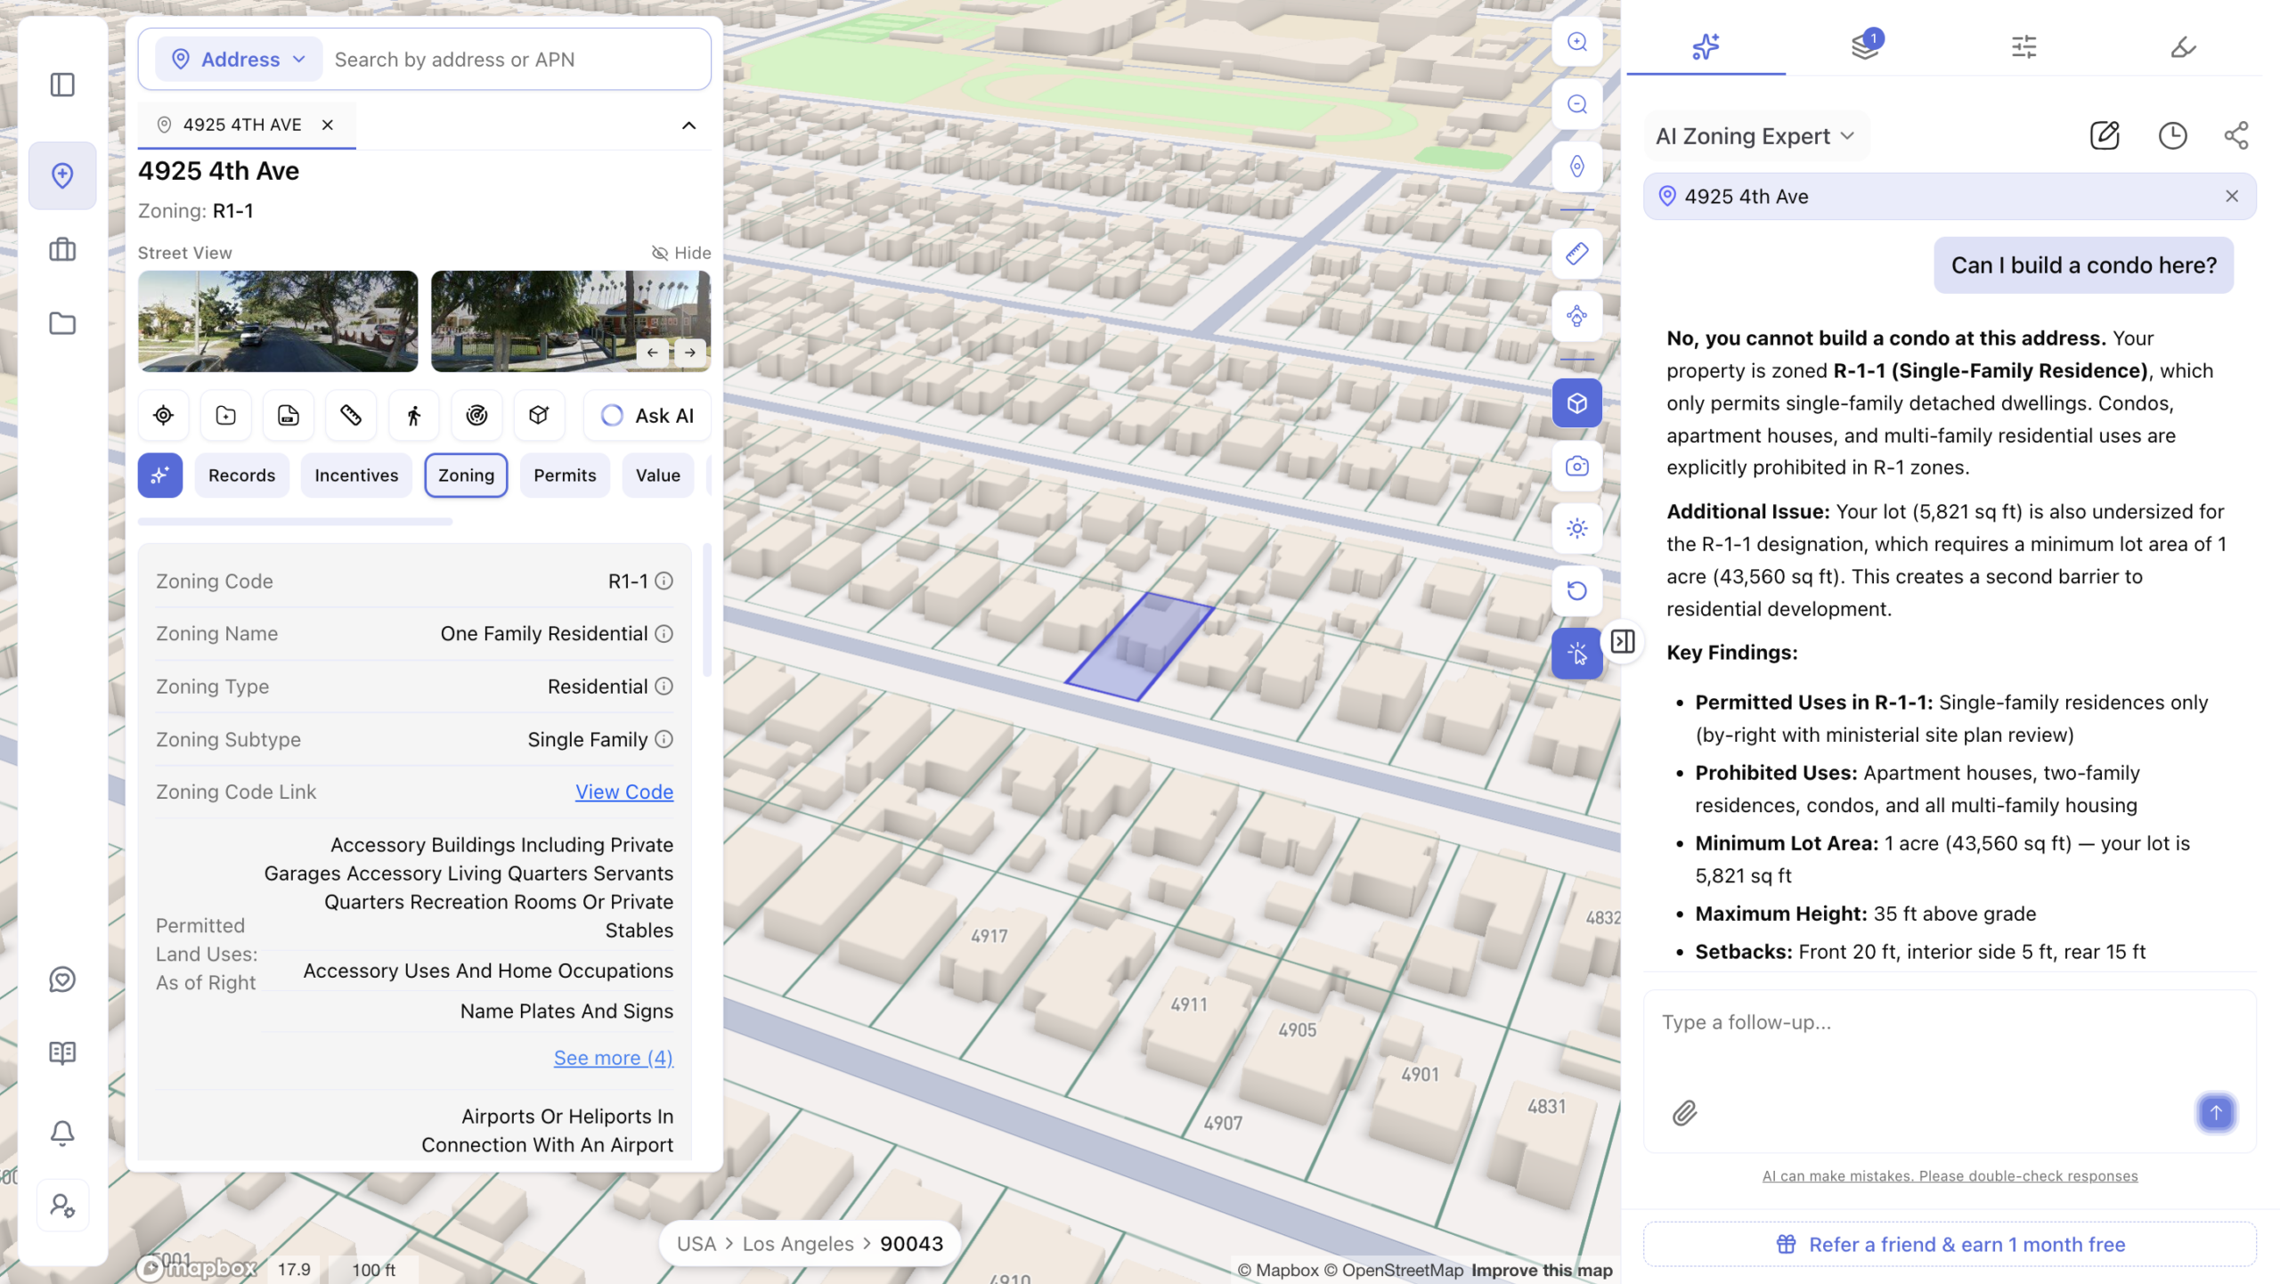Open user account settings icon
This screenshot has width=2280, height=1284.
(x=62, y=1206)
